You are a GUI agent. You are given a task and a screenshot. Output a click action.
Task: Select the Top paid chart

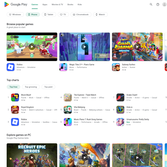[48, 87]
